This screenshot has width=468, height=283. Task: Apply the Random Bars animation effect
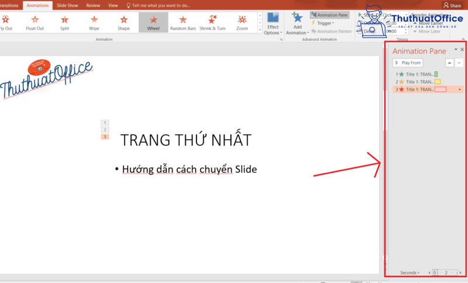pyautogui.click(x=183, y=23)
